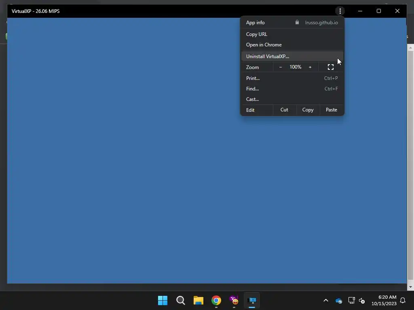Image resolution: width=414 pixels, height=310 pixels.
Task: Click the OneDrive tray icon
Action: point(339,300)
